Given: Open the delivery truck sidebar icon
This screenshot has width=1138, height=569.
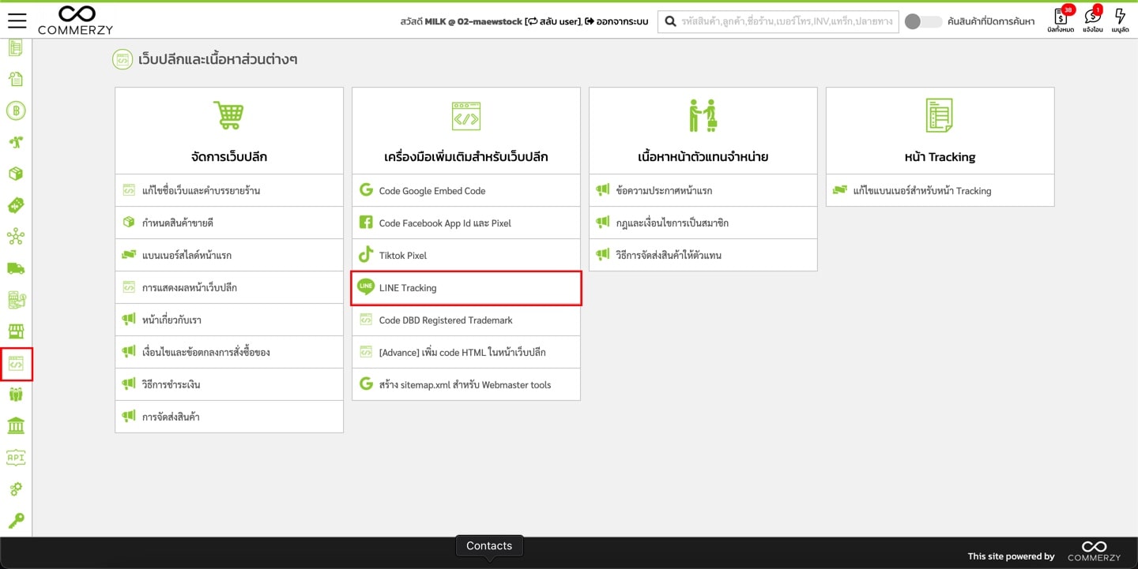Looking at the screenshot, I should click(16, 268).
